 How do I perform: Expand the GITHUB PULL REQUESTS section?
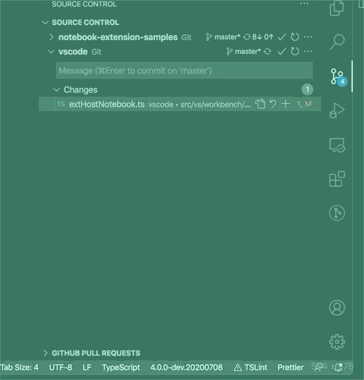click(45, 353)
